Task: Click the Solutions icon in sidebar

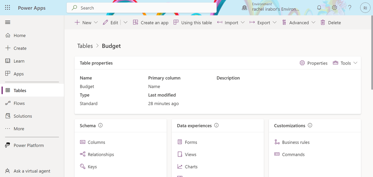Action: [8, 116]
